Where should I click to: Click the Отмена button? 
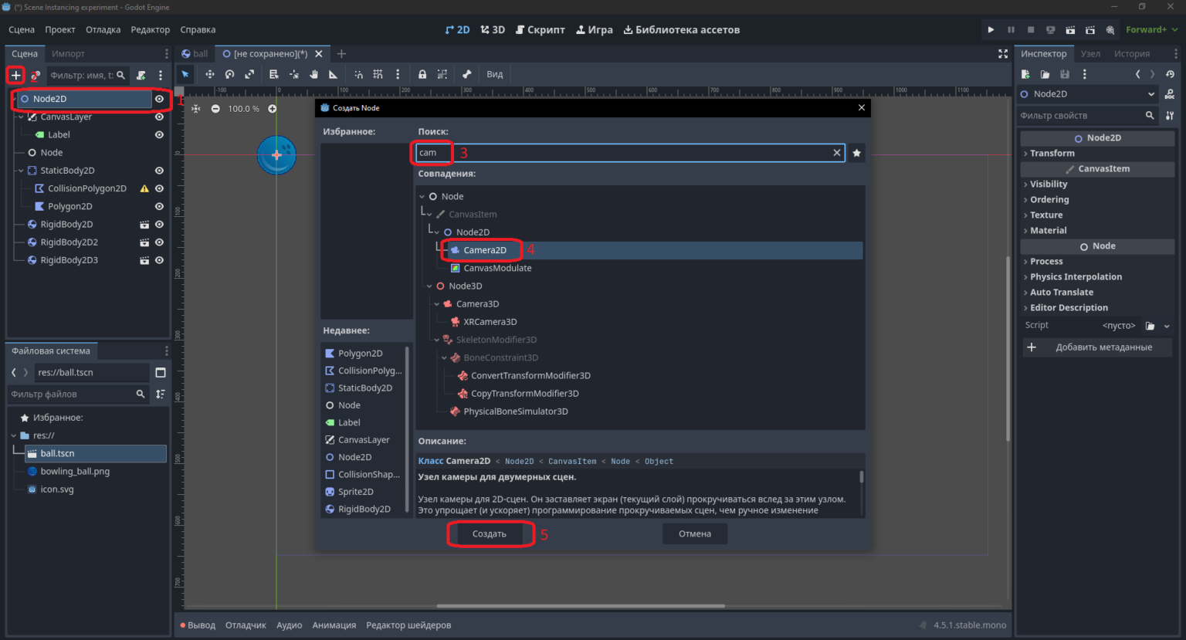pyautogui.click(x=695, y=533)
